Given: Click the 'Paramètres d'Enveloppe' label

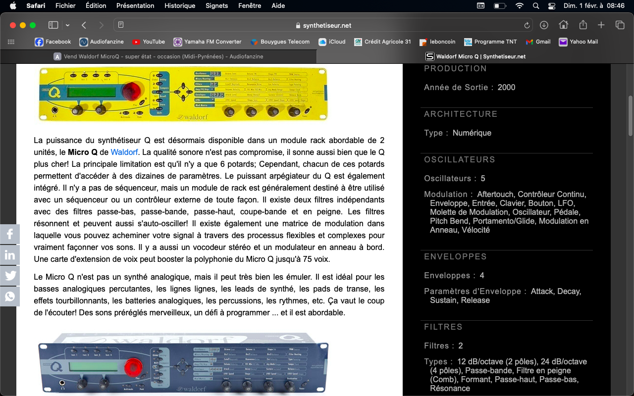Looking at the screenshot, I should tap(475, 292).
